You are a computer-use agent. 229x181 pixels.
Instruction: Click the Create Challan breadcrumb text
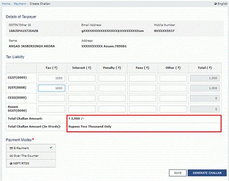pos(40,4)
